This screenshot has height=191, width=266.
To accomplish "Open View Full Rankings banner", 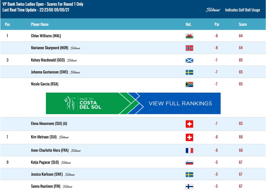I will [x=133, y=103].
